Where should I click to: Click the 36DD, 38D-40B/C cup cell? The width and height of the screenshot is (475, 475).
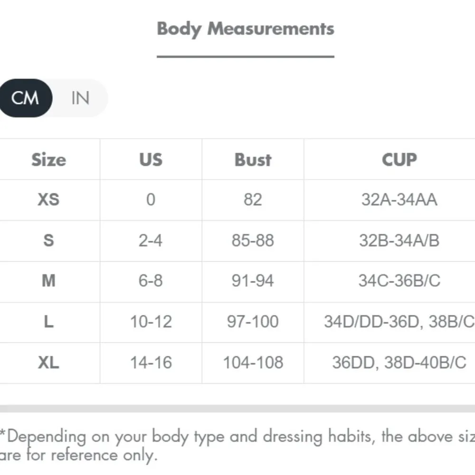[x=399, y=363]
